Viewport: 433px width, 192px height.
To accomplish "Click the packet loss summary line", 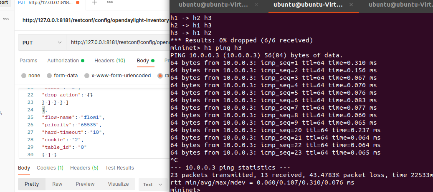I will 301,175.
